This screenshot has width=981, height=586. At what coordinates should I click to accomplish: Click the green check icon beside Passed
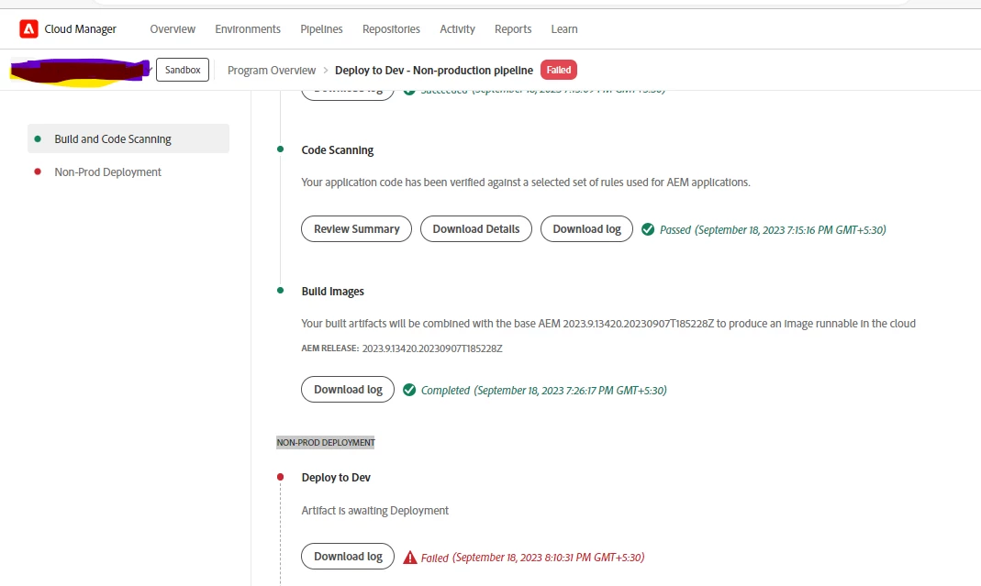648,229
